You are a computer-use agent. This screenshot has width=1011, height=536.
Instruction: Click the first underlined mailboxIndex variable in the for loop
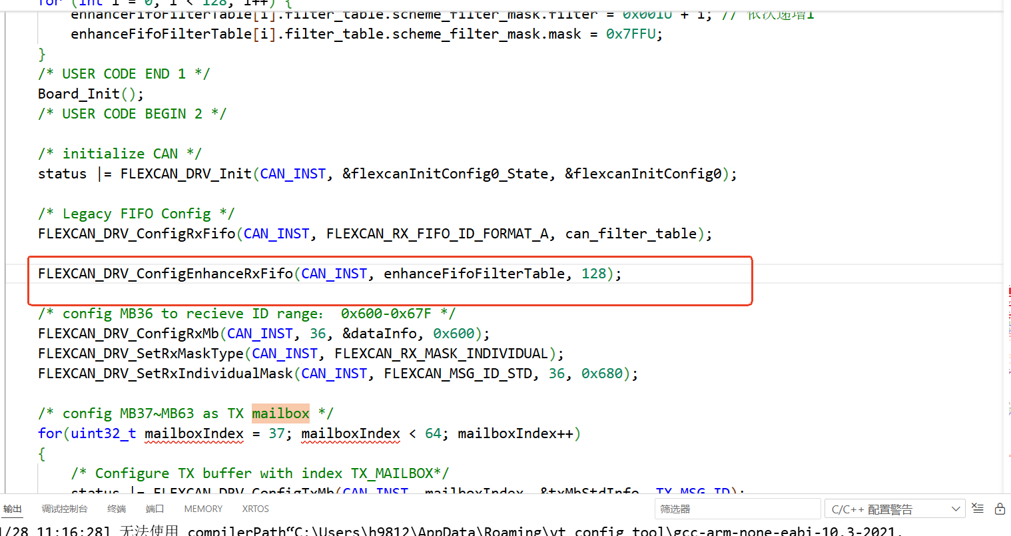point(194,433)
